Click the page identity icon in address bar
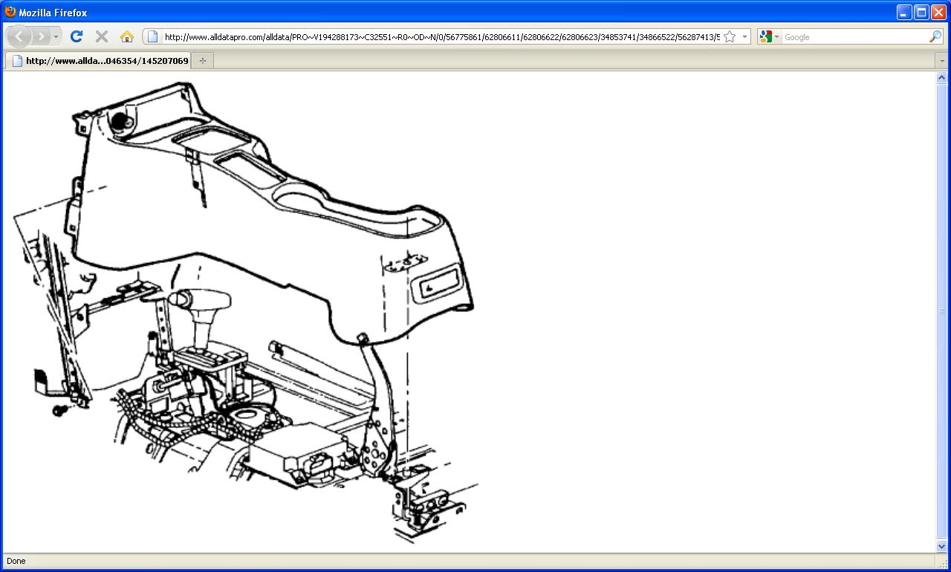Viewport: 951px width, 572px height. pos(152,36)
